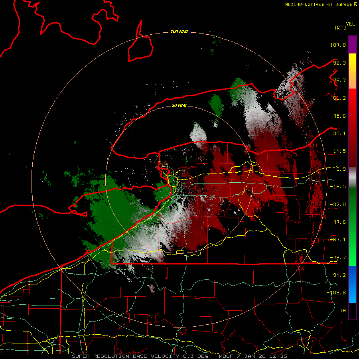Click the -16.5 legend value

[338, 187]
